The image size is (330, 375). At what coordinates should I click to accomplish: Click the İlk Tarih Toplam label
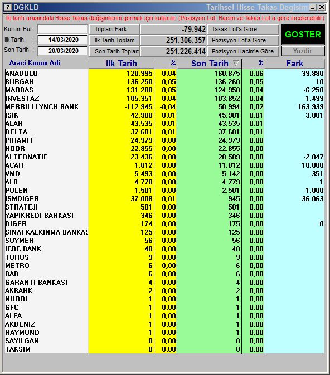click(114, 40)
